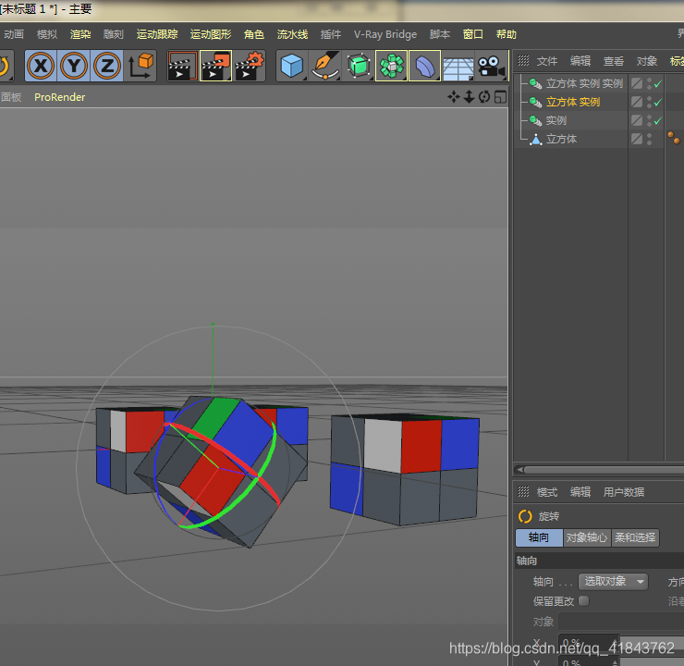
Task: Open the 运动图形 menu
Action: pos(211,34)
